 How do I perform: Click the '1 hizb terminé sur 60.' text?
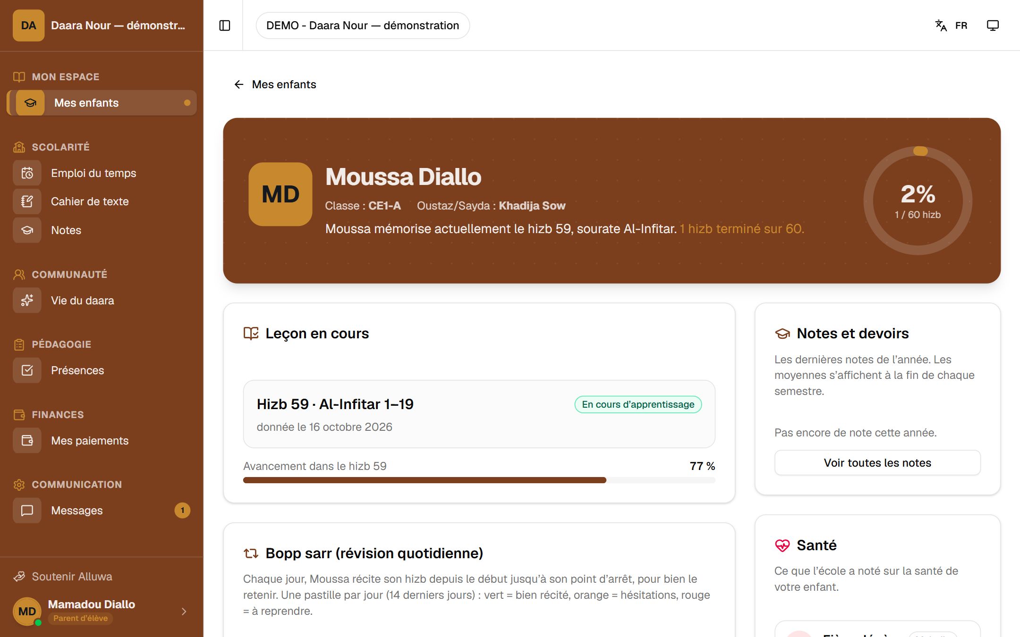point(742,229)
